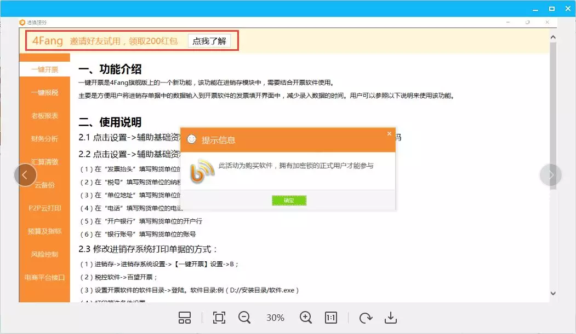
Task: Click the 一、功能介绍 heading
Action: pyautogui.click(x=110, y=69)
